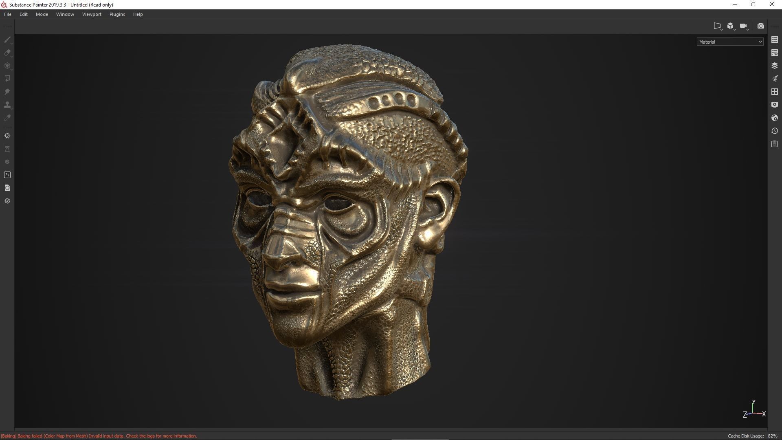Minimize the Substance Painter window
Screen dimensions: 782x440
(735, 4)
